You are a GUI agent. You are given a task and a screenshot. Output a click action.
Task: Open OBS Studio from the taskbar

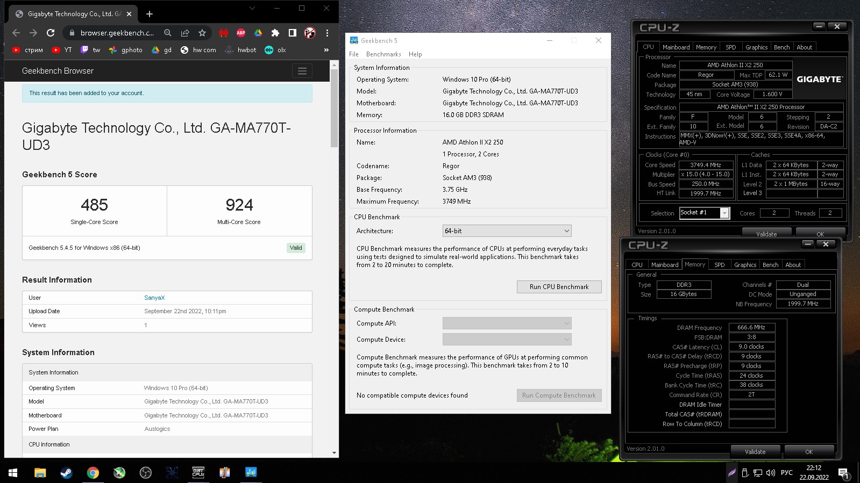[x=145, y=473]
